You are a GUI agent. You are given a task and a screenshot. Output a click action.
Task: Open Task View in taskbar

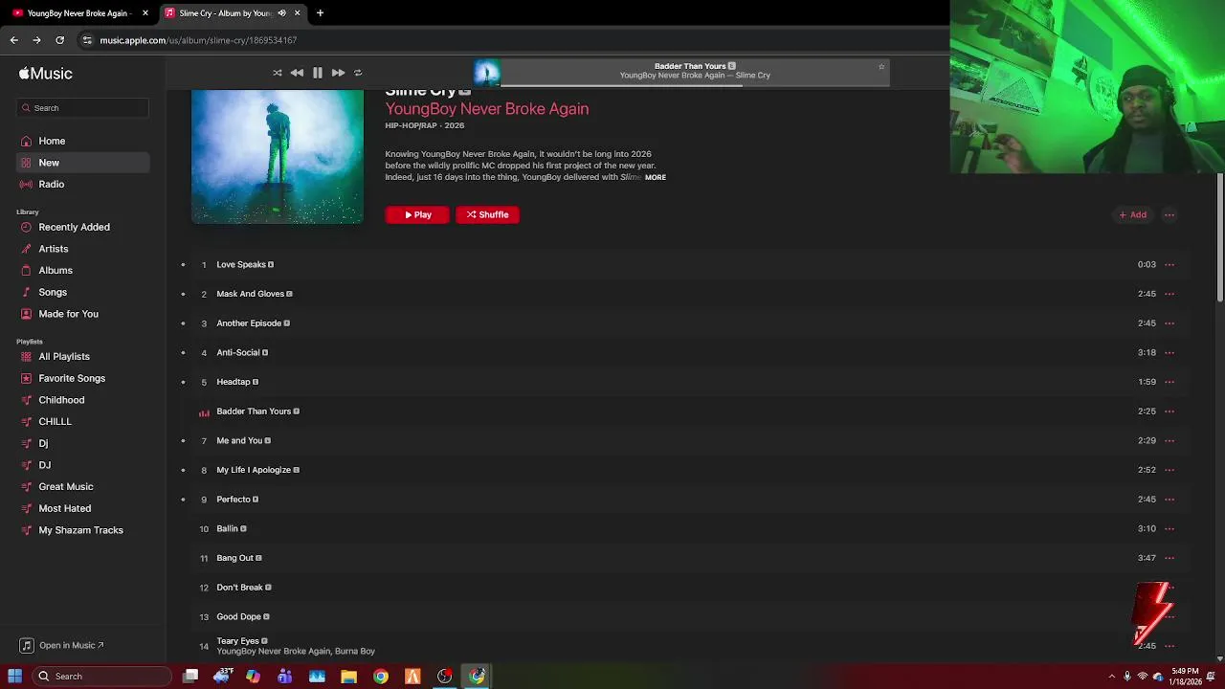click(x=190, y=677)
